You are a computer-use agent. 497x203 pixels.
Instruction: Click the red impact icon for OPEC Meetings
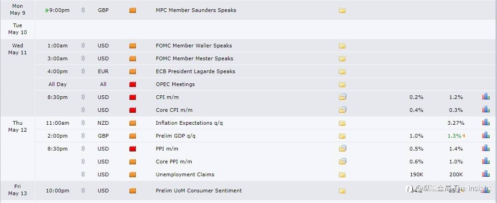(x=133, y=84)
